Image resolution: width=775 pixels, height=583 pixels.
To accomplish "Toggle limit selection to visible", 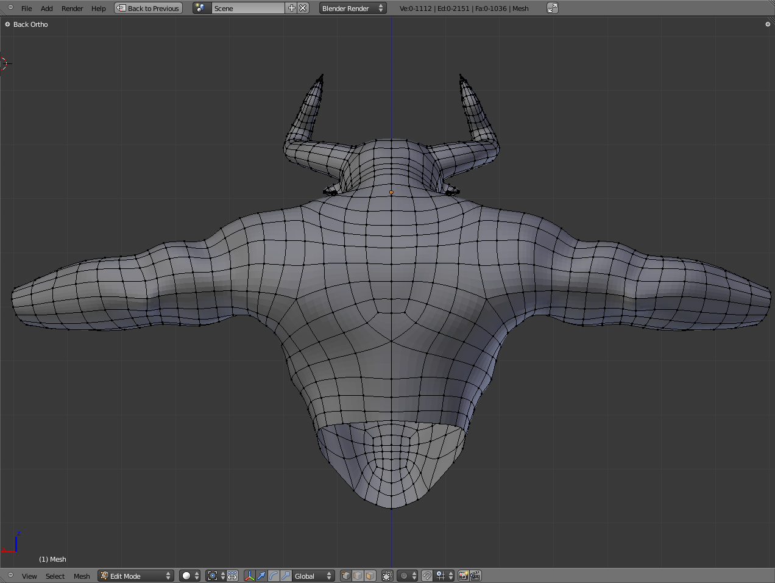I will tap(387, 576).
